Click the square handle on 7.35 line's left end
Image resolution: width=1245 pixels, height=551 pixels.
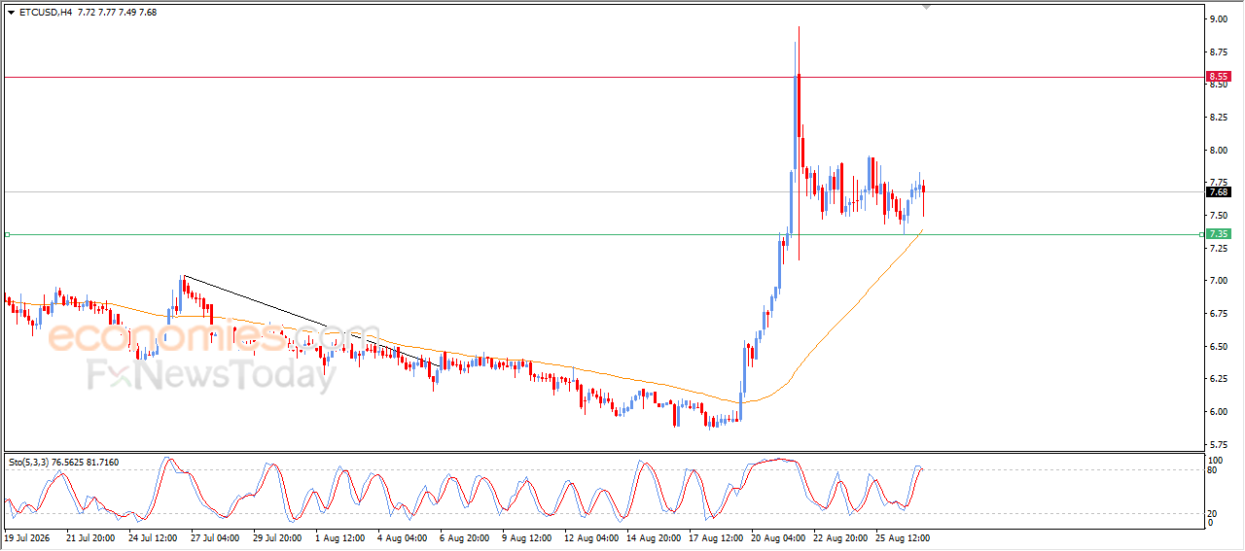tap(7, 234)
